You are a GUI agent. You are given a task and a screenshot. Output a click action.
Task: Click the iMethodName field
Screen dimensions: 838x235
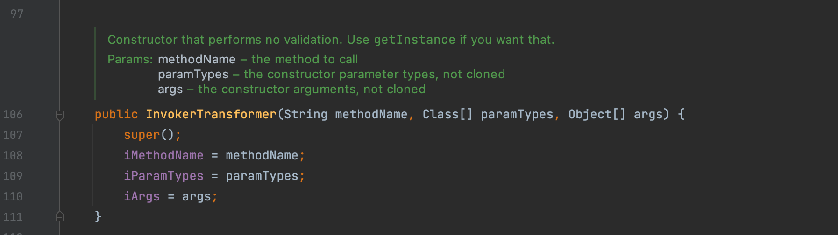[163, 156]
